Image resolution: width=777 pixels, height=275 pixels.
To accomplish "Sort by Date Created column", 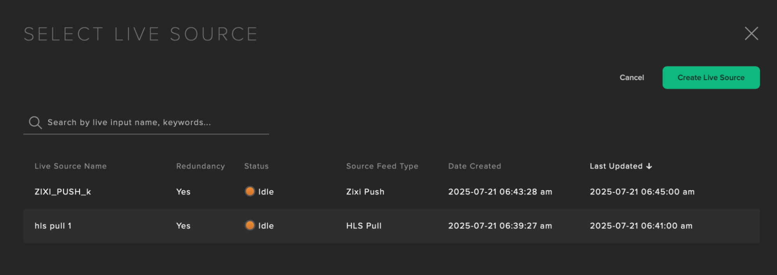I will point(474,166).
